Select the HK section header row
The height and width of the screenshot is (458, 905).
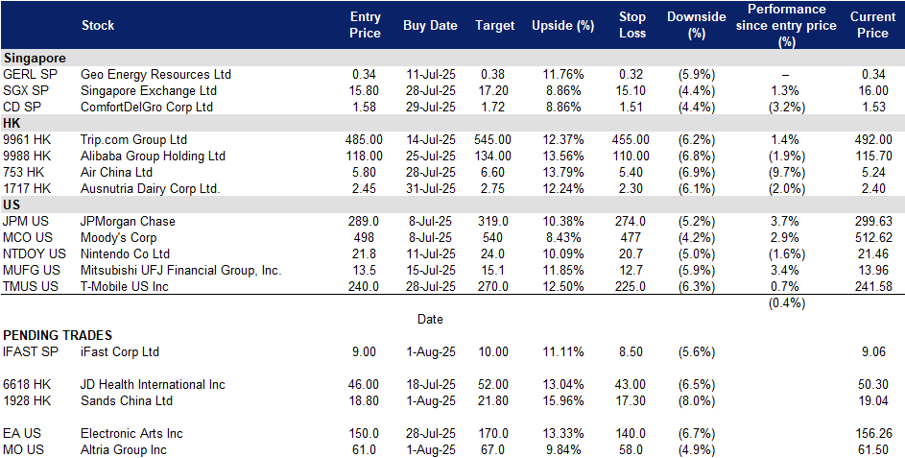point(453,123)
